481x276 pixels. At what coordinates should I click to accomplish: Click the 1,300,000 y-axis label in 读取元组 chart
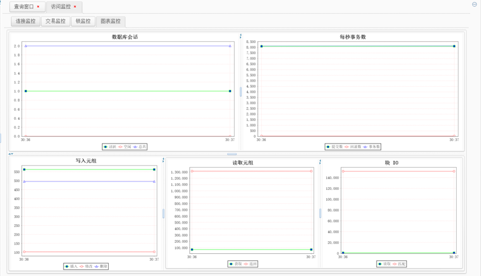179,172
